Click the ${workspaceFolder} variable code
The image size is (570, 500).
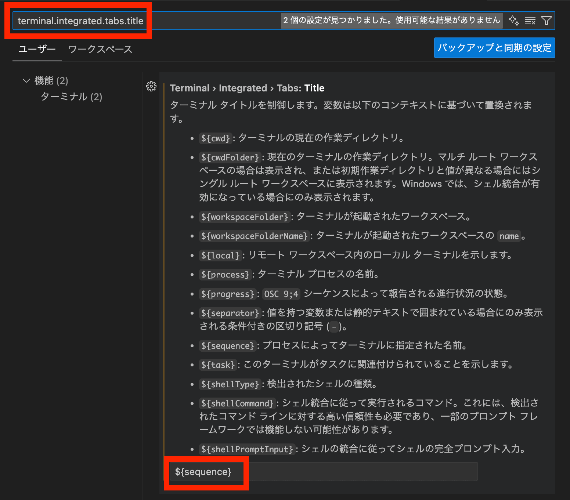pyautogui.click(x=245, y=217)
